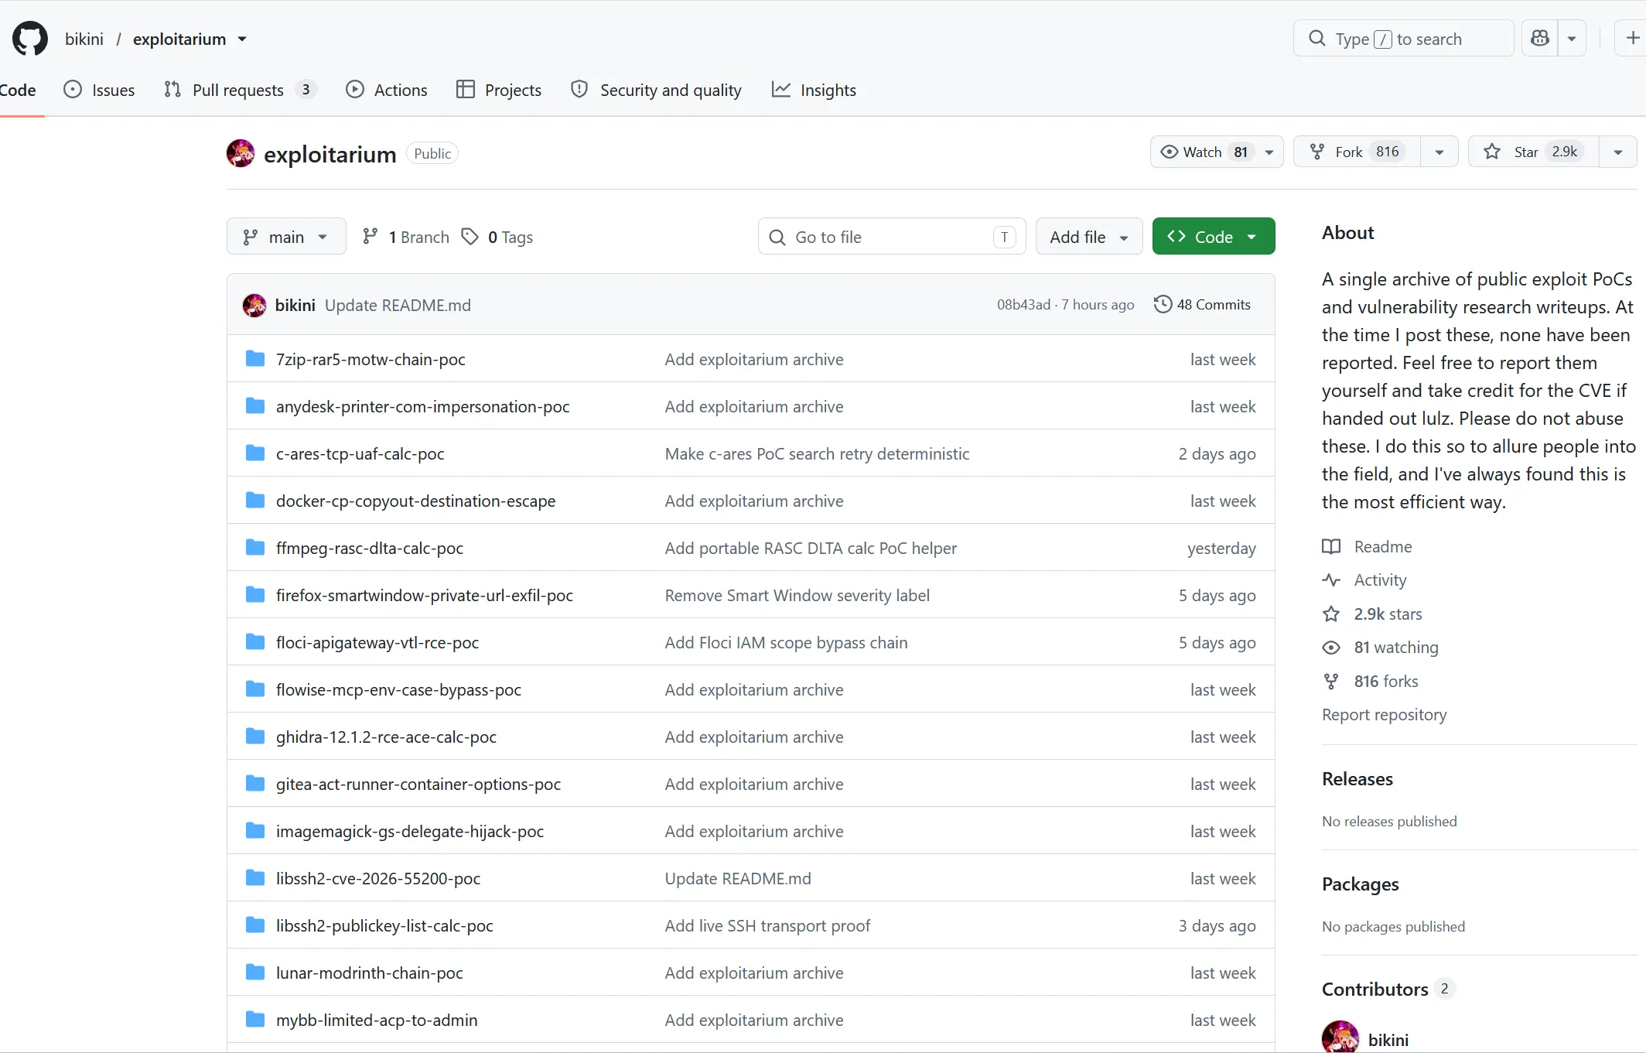View the 2.9k stars link

coord(1373,614)
